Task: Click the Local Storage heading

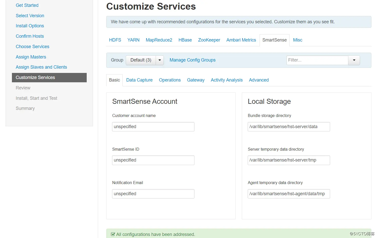Action: (x=269, y=102)
